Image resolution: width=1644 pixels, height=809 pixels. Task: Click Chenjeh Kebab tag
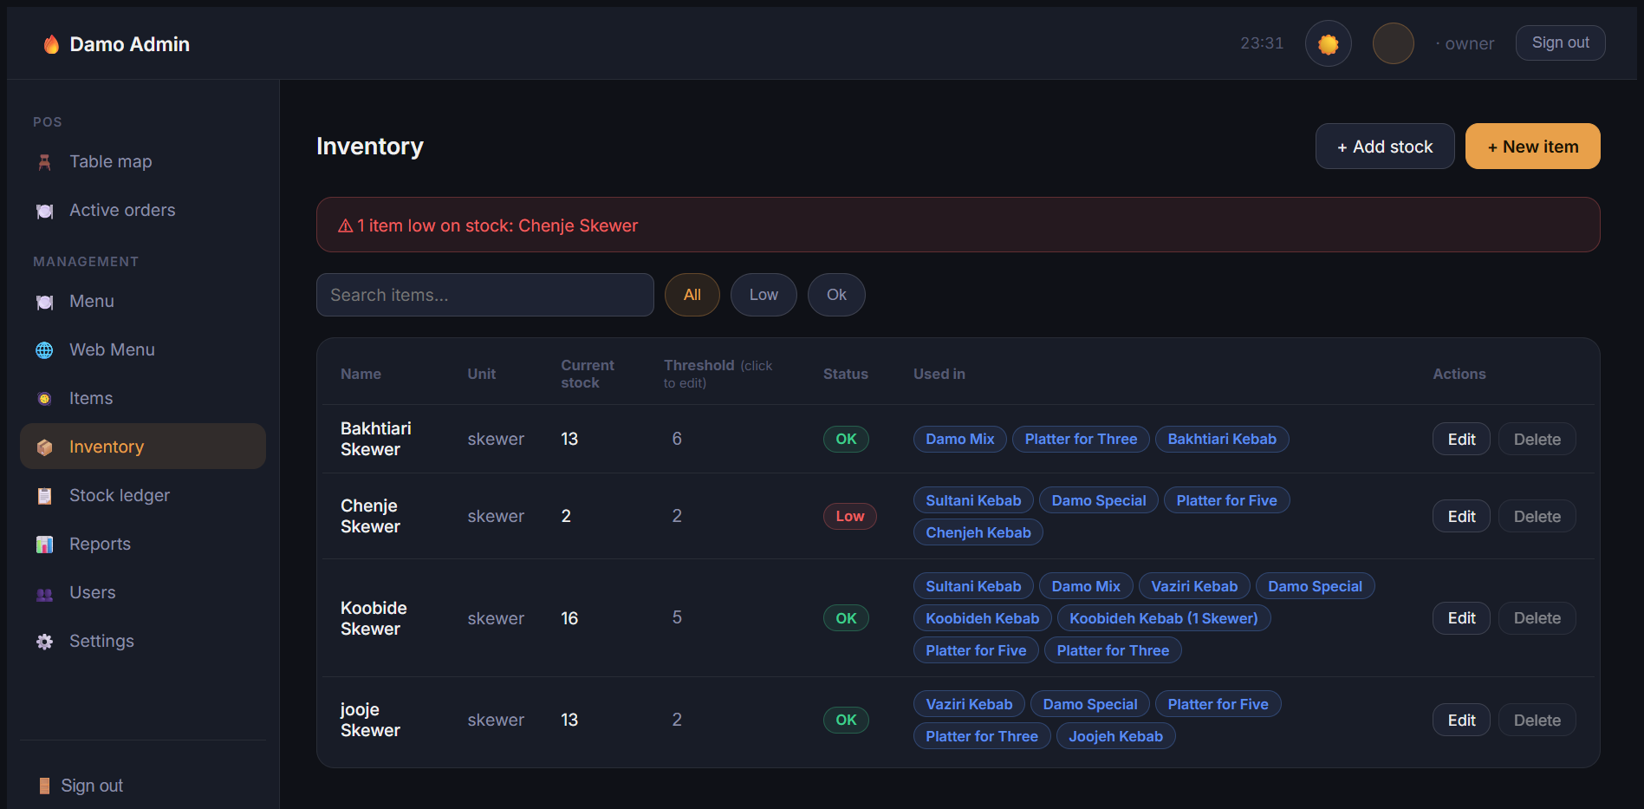[978, 532]
